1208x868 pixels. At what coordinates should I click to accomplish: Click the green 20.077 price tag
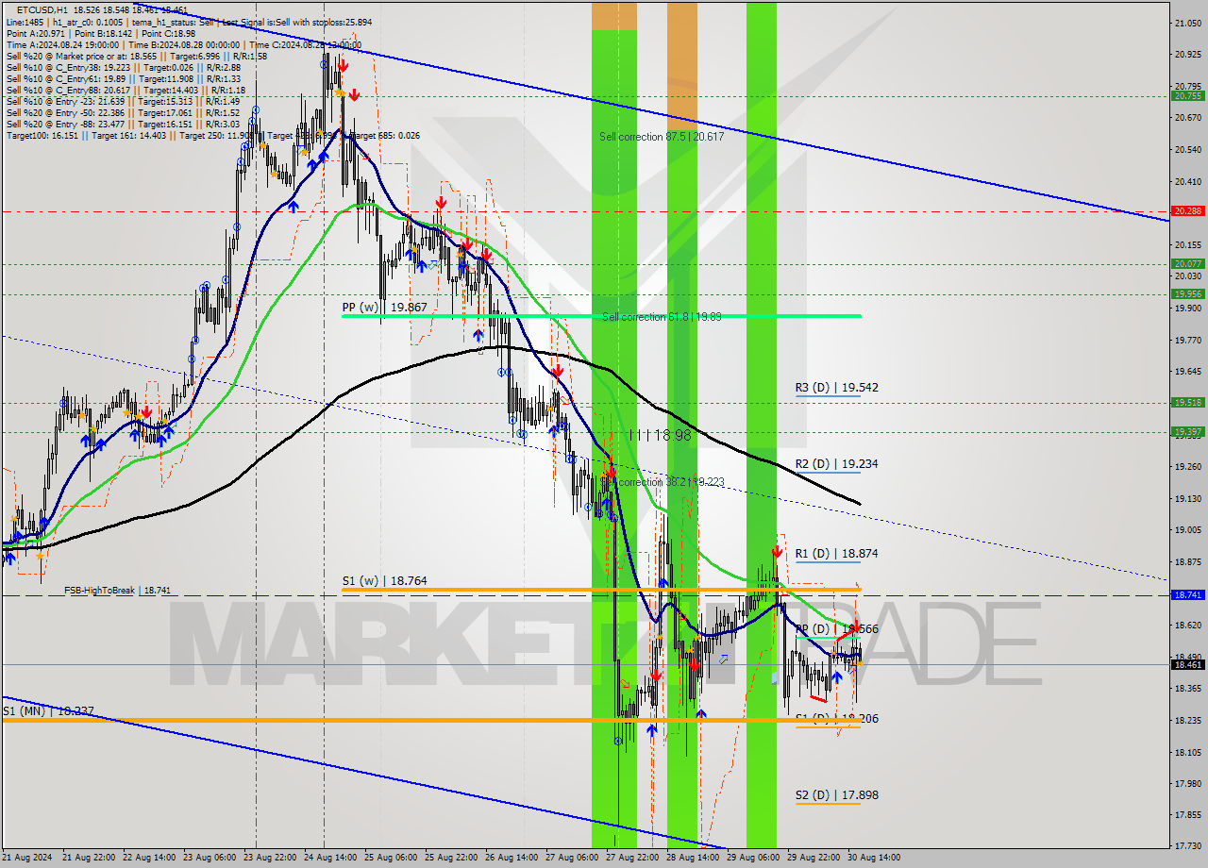pyautogui.click(x=1187, y=264)
